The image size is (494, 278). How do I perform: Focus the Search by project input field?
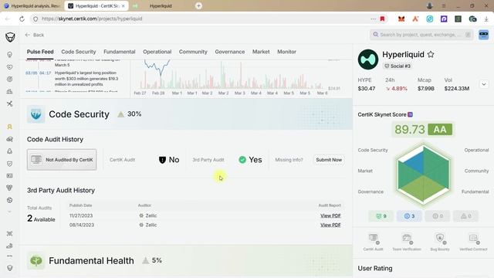click(x=421, y=35)
